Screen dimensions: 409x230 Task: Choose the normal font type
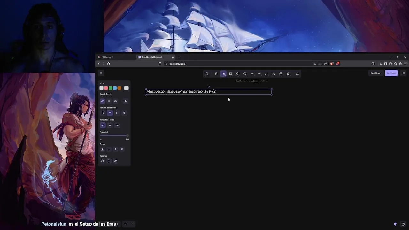tap(109, 101)
